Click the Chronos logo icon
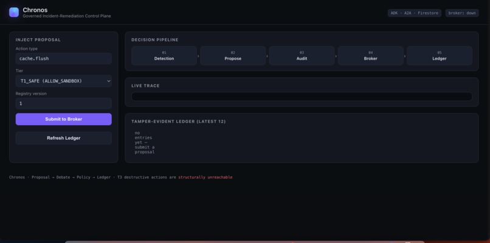This screenshot has width=490, height=243. coord(14,12)
